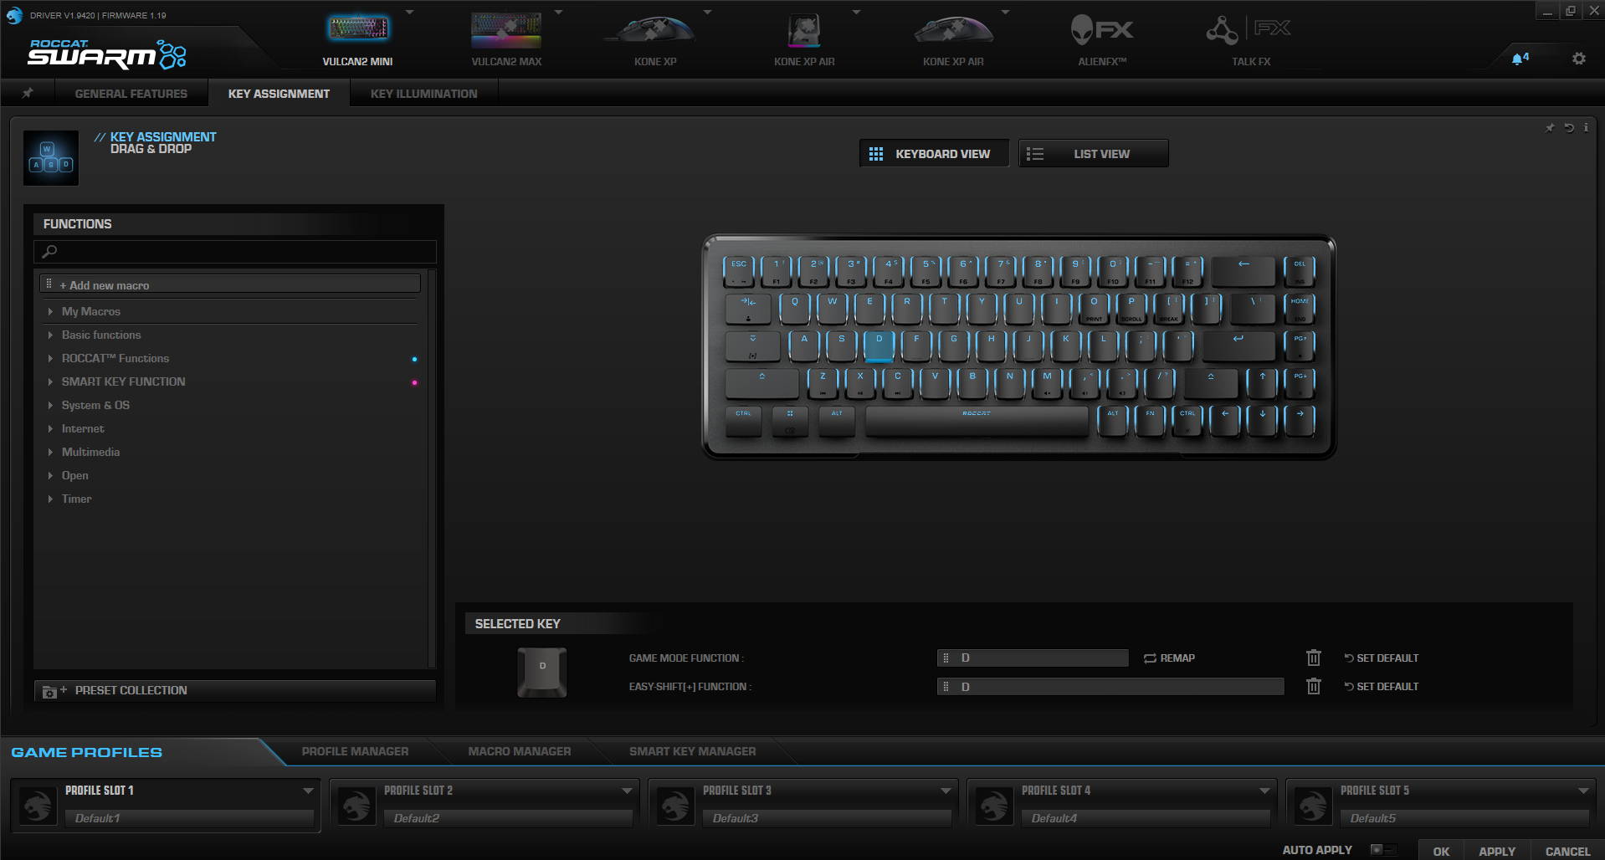Open the Profile Manager tab
The height and width of the screenshot is (860, 1605).
click(355, 751)
